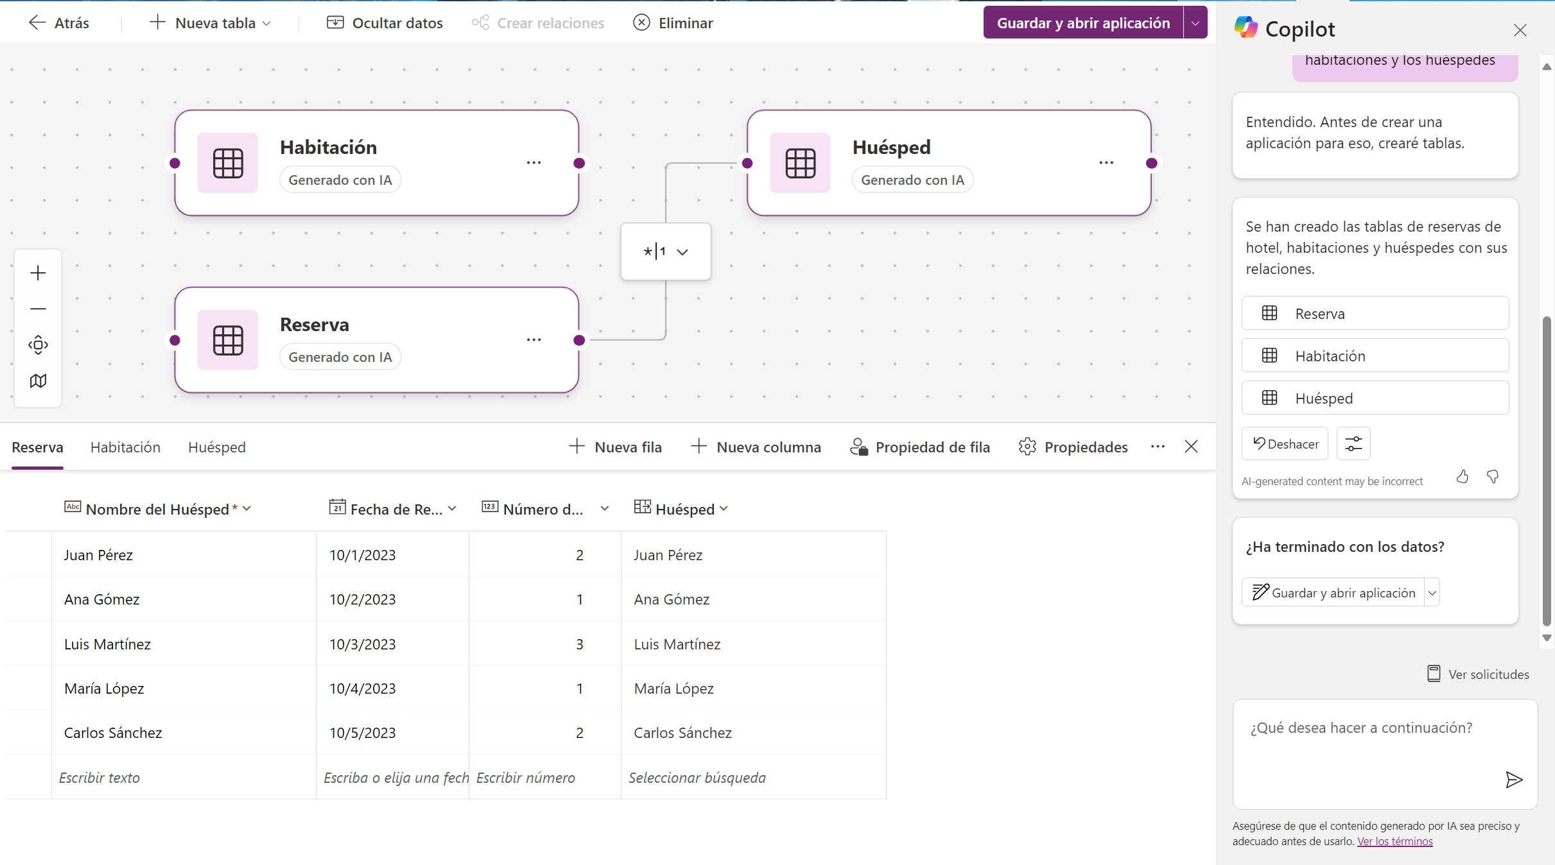1555x865 pixels.
Task: Select the pan/fit view tool on left sidebar
Action: [x=37, y=345]
